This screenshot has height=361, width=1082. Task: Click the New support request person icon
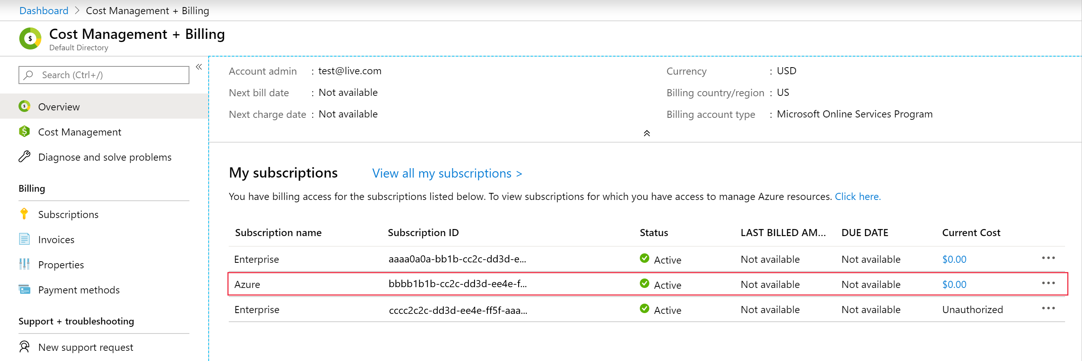click(x=24, y=347)
